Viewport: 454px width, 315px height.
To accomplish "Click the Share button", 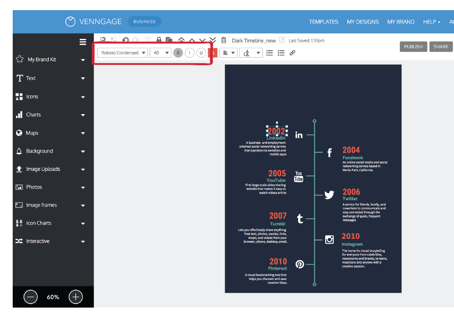I will click(440, 47).
